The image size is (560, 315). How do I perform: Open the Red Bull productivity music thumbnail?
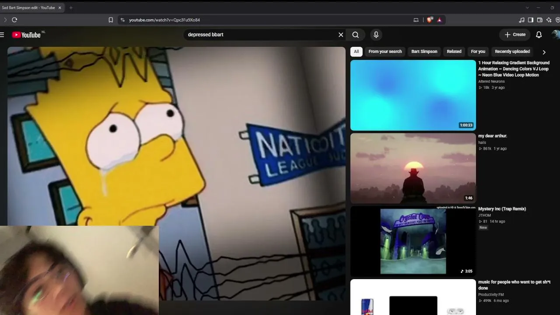pos(413,297)
